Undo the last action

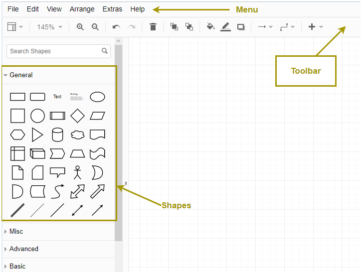click(x=116, y=27)
